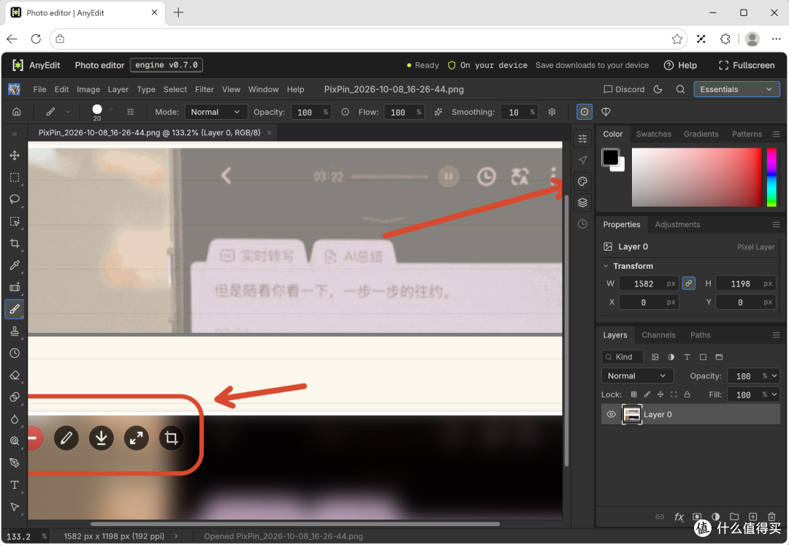Open smoothing options gear icon

552,112
